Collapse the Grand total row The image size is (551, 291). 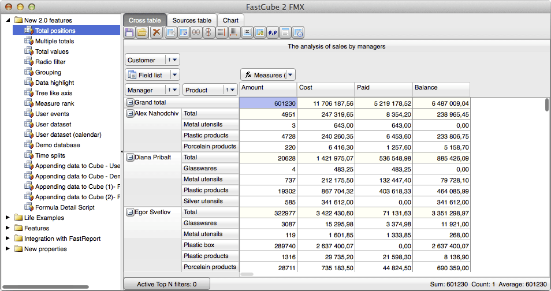130,103
